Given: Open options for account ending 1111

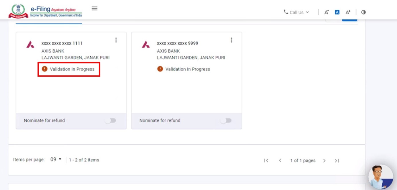Looking at the screenshot, I should point(116,40).
